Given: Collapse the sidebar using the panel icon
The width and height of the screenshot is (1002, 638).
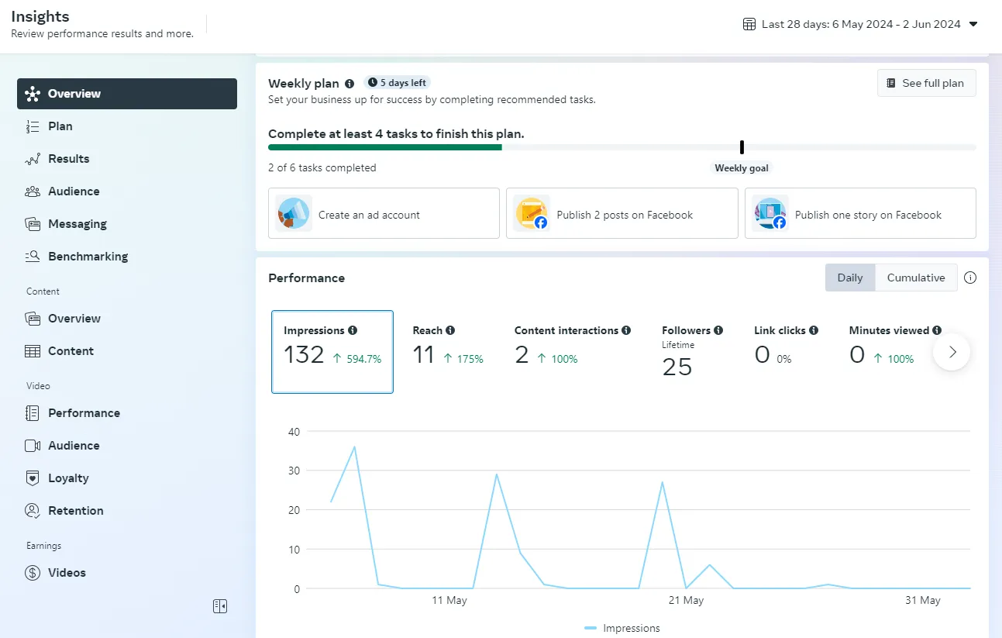Looking at the screenshot, I should (x=220, y=606).
